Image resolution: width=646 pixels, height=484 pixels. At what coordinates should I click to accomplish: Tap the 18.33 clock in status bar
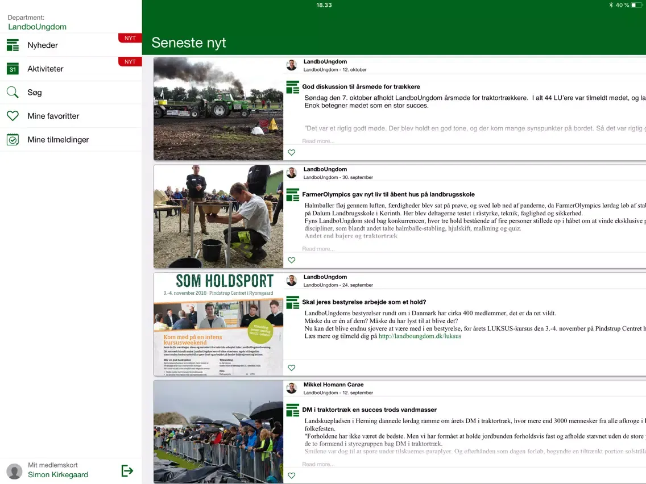pyautogui.click(x=324, y=5)
